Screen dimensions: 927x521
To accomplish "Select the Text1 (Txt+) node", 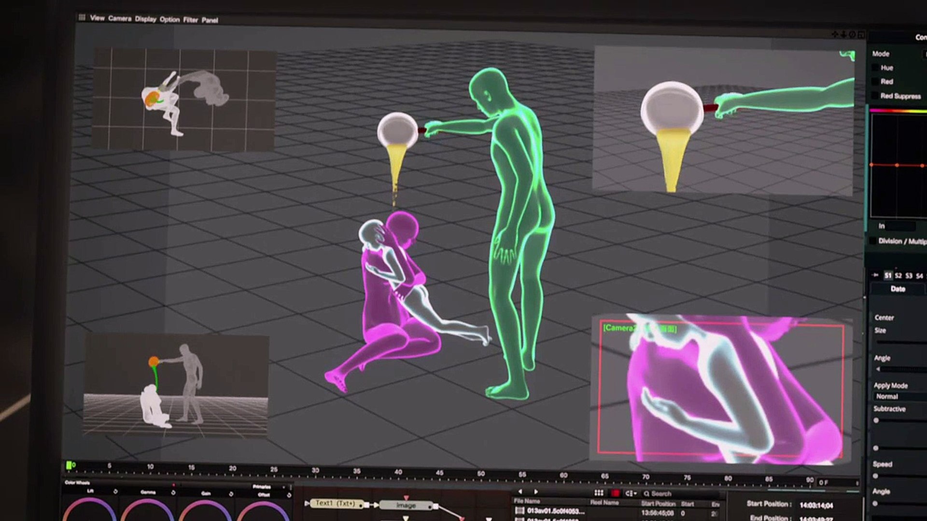I will [x=337, y=503].
